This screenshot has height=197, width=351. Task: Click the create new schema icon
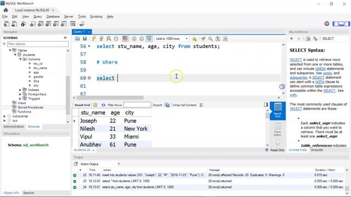coord(33,24)
